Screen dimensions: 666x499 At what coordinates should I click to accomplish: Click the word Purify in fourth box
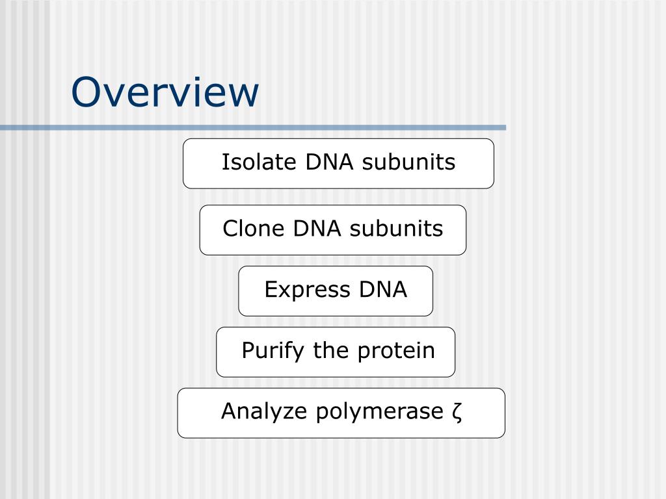click(273, 352)
